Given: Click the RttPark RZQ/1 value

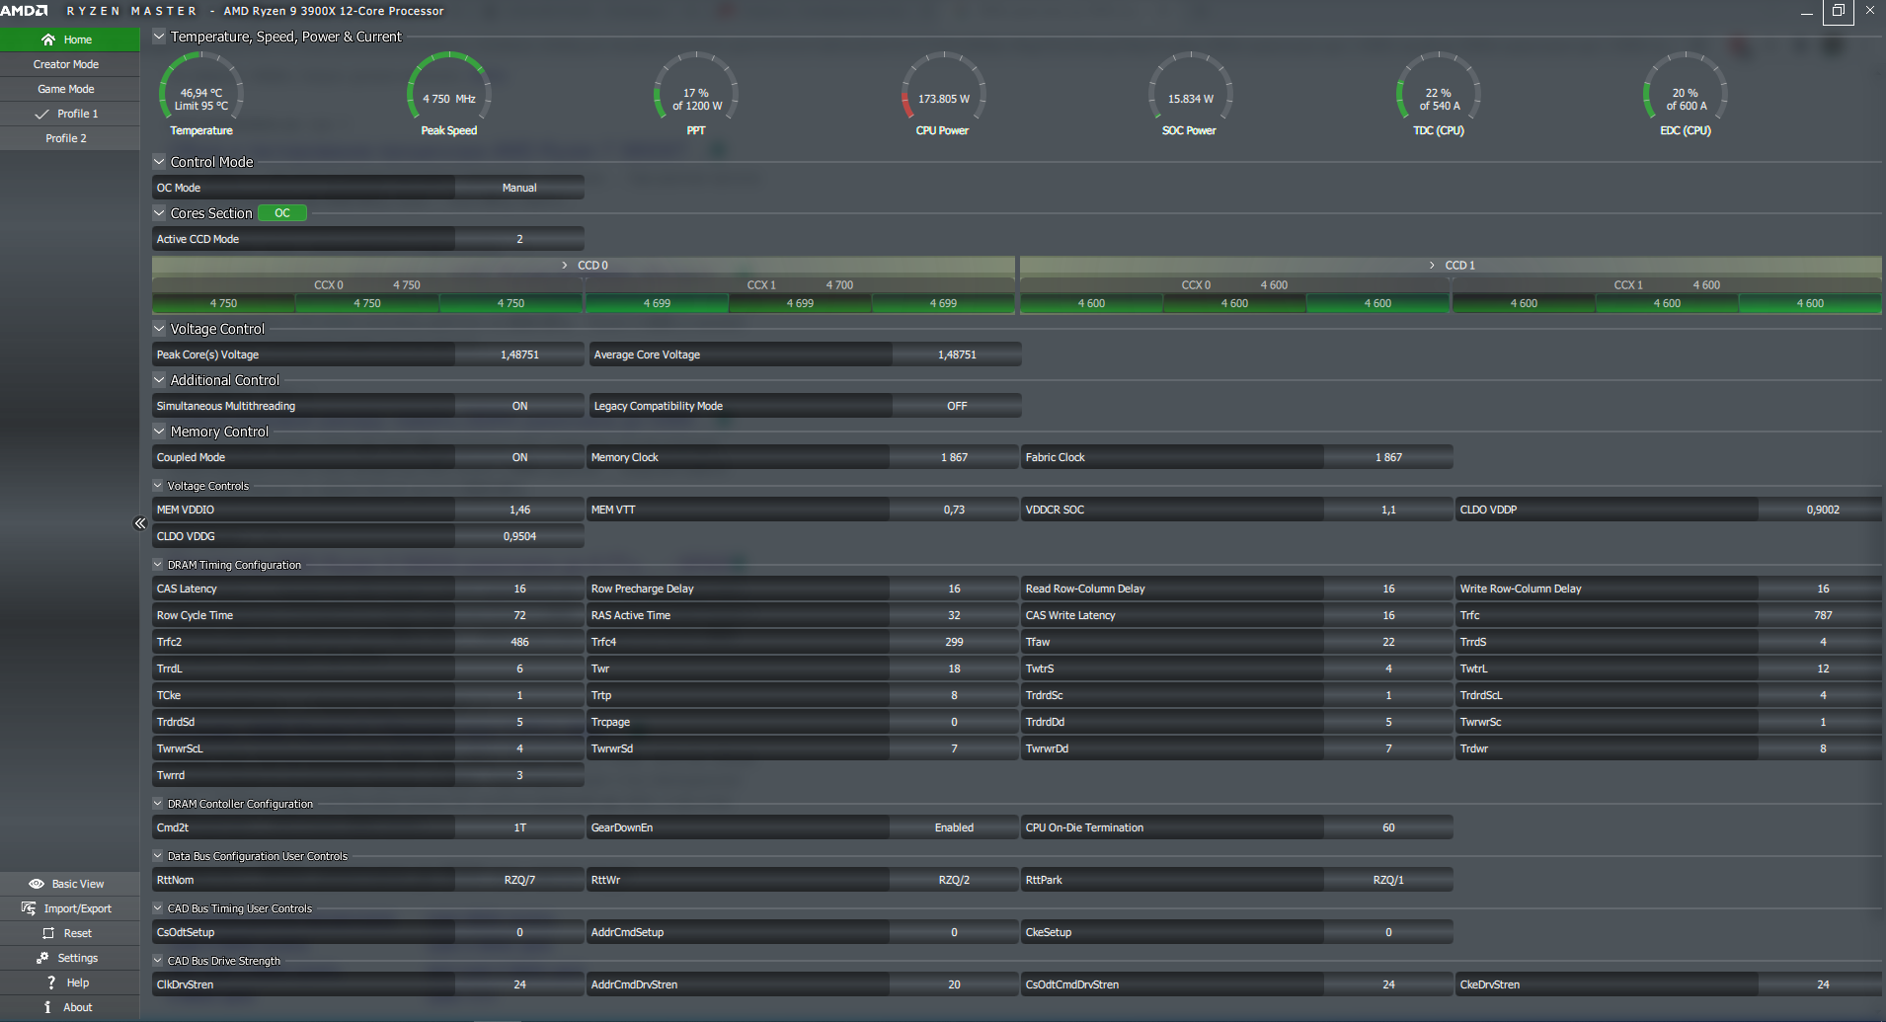Looking at the screenshot, I should pos(1388,880).
